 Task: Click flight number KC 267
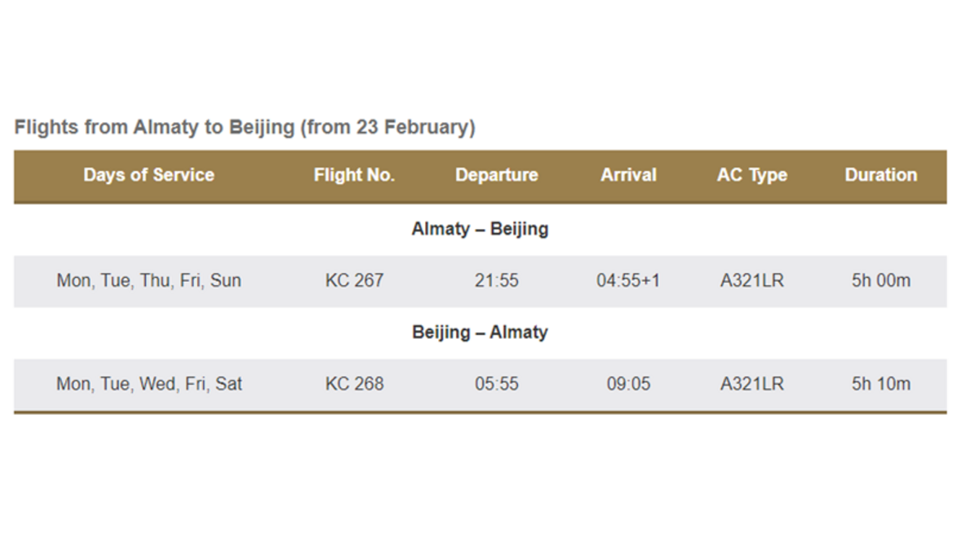(x=354, y=281)
